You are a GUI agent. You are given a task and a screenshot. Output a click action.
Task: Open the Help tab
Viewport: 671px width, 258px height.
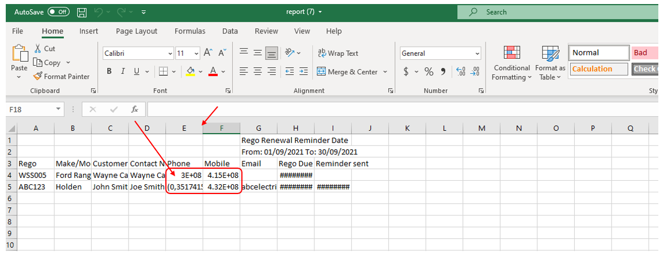[334, 31]
